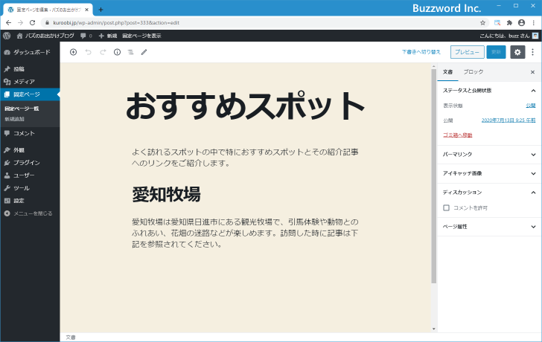Screen dimensions: 542x342
Task: Open the browser extensions puzzle icon
Action: point(509,23)
